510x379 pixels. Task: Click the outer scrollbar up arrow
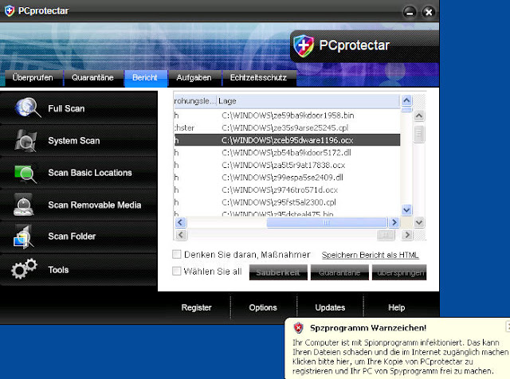(x=419, y=115)
